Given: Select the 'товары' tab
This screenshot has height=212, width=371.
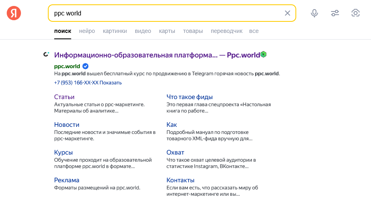Looking at the screenshot, I should pos(193,31).
